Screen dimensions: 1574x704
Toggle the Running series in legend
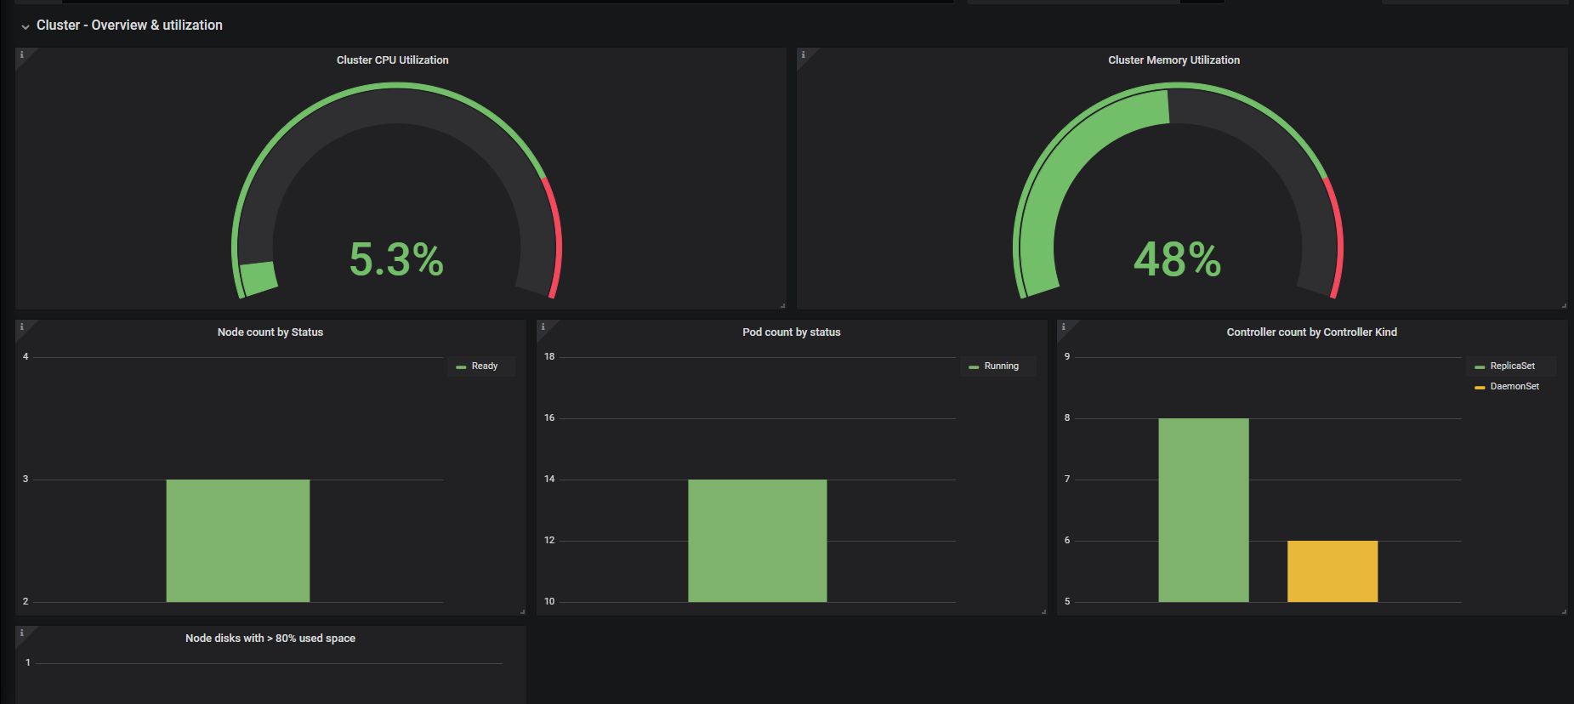(x=1001, y=366)
